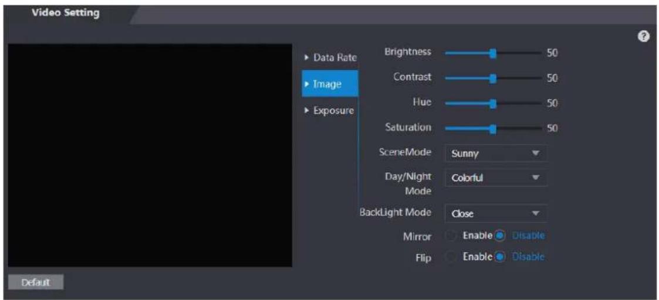Open the SceneMode dropdown showing Sunny
Image resolution: width=659 pixels, height=300 pixels.
click(x=496, y=154)
